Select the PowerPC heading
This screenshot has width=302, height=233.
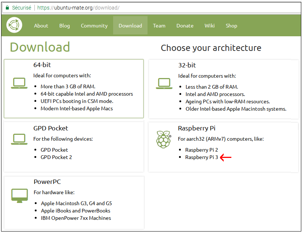(x=47, y=182)
